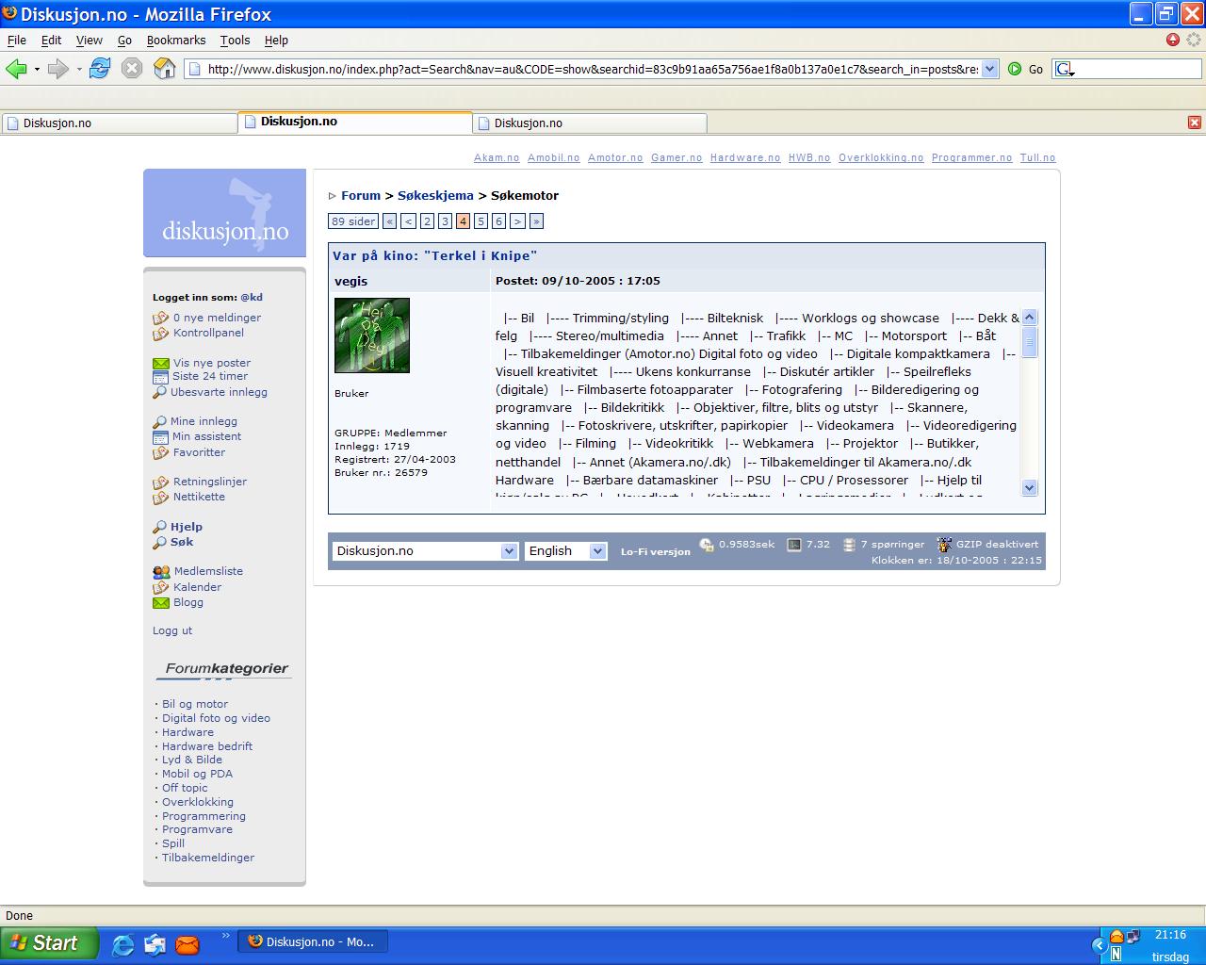The height and width of the screenshot is (965, 1206).
Task: Click the Hjelp magnifier icon
Action: click(x=159, y=527)
